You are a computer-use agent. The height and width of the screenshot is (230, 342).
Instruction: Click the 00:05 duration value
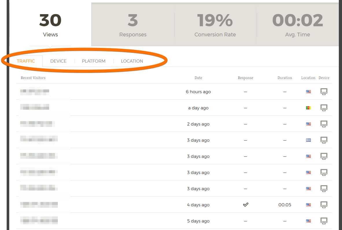coord(285,205)
